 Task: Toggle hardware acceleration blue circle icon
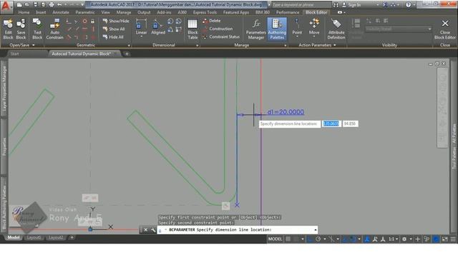pos(436,239)
